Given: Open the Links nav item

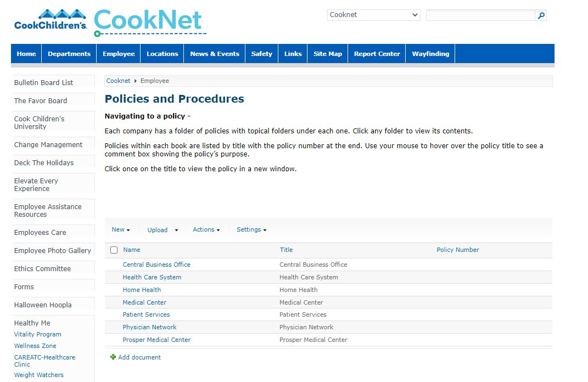Looking at the screenshot, I should (293, 54).
